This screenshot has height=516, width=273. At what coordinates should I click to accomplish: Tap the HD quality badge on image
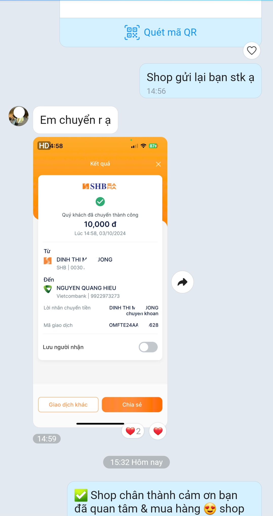[x=44, y=146]
